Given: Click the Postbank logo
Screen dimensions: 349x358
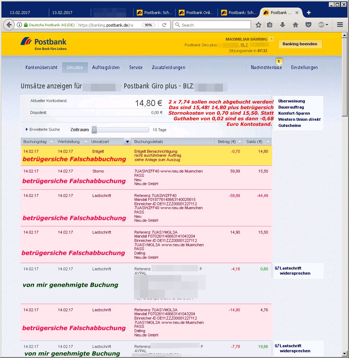Looking at the screenshot, I should point(44,43).
